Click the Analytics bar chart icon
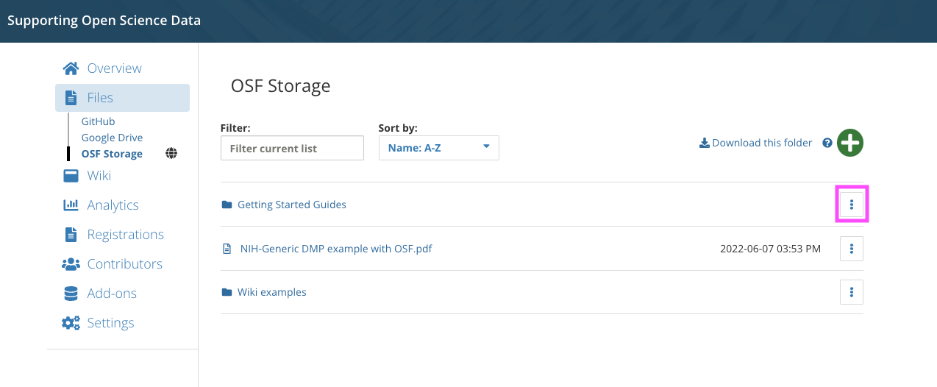937x387 pixels. [x=71, y=205]
